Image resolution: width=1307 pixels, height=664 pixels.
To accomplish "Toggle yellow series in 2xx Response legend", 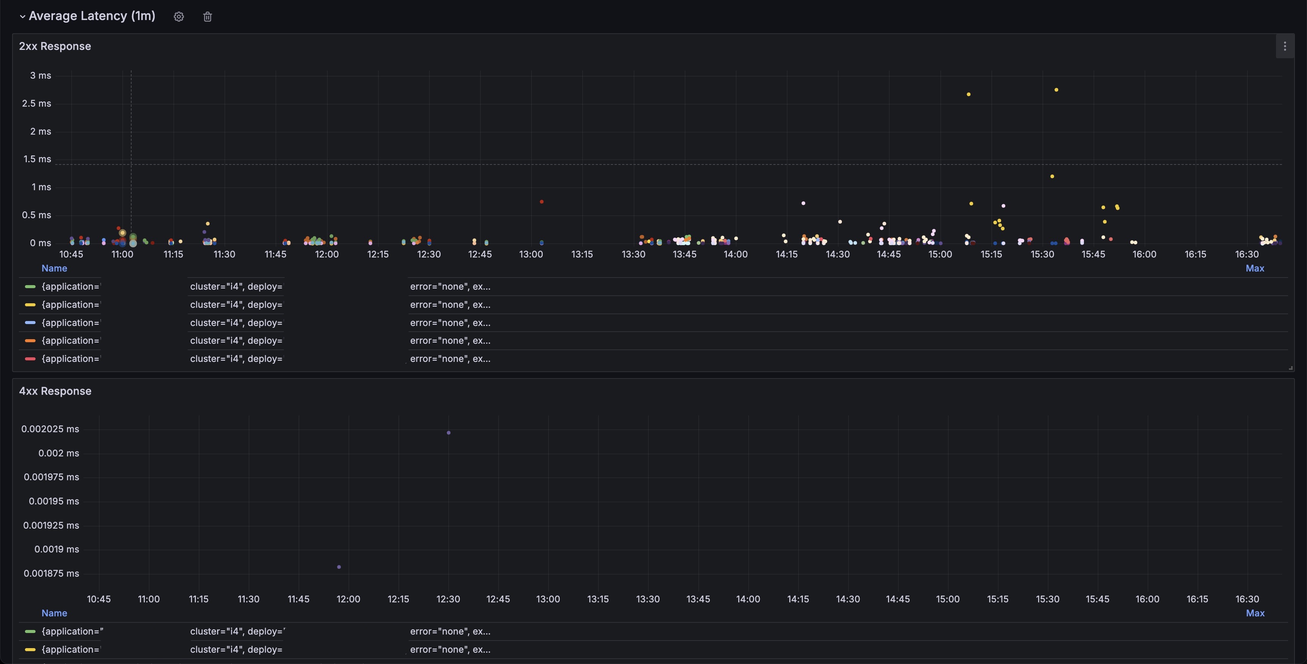I will tap(70, 305).
